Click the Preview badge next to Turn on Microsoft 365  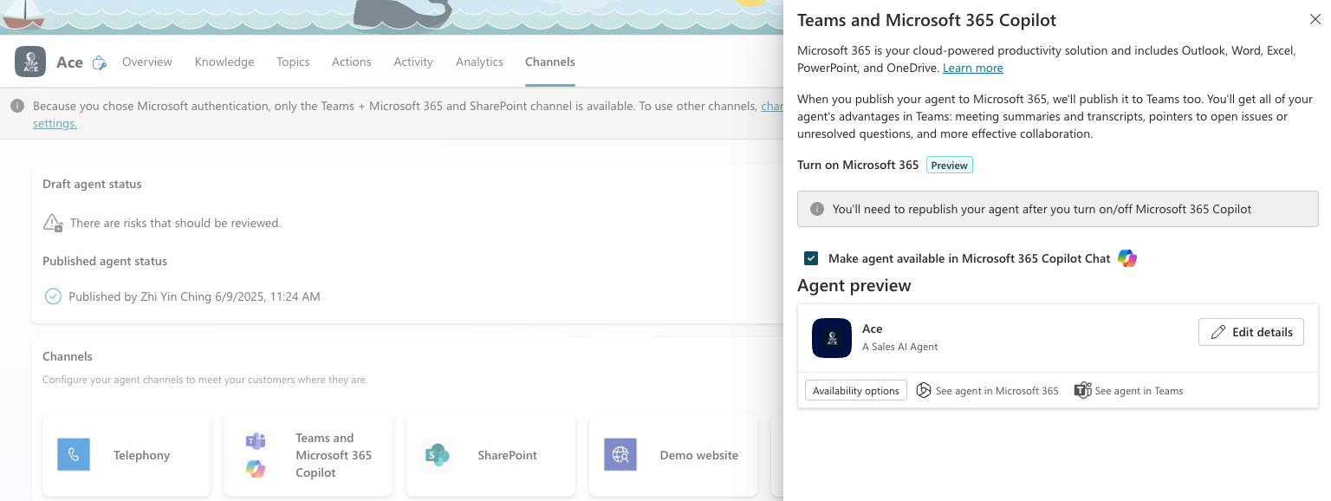click(950, 165)
